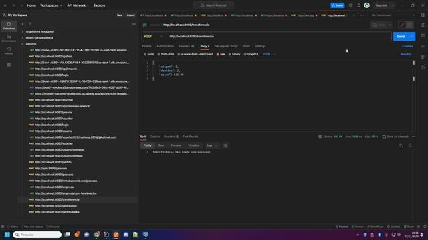The image size is (428, 240).
Task: Click the tab overflow three-dots icon
Action: 362,15
